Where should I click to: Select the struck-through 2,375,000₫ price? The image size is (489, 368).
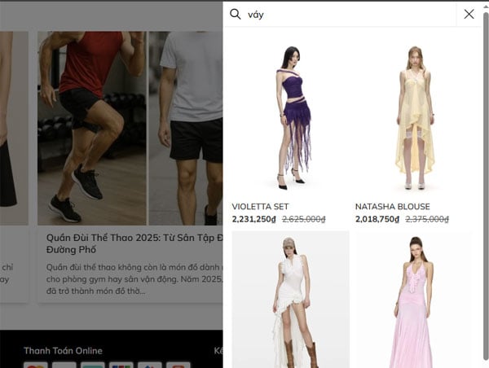click(427, 219)
